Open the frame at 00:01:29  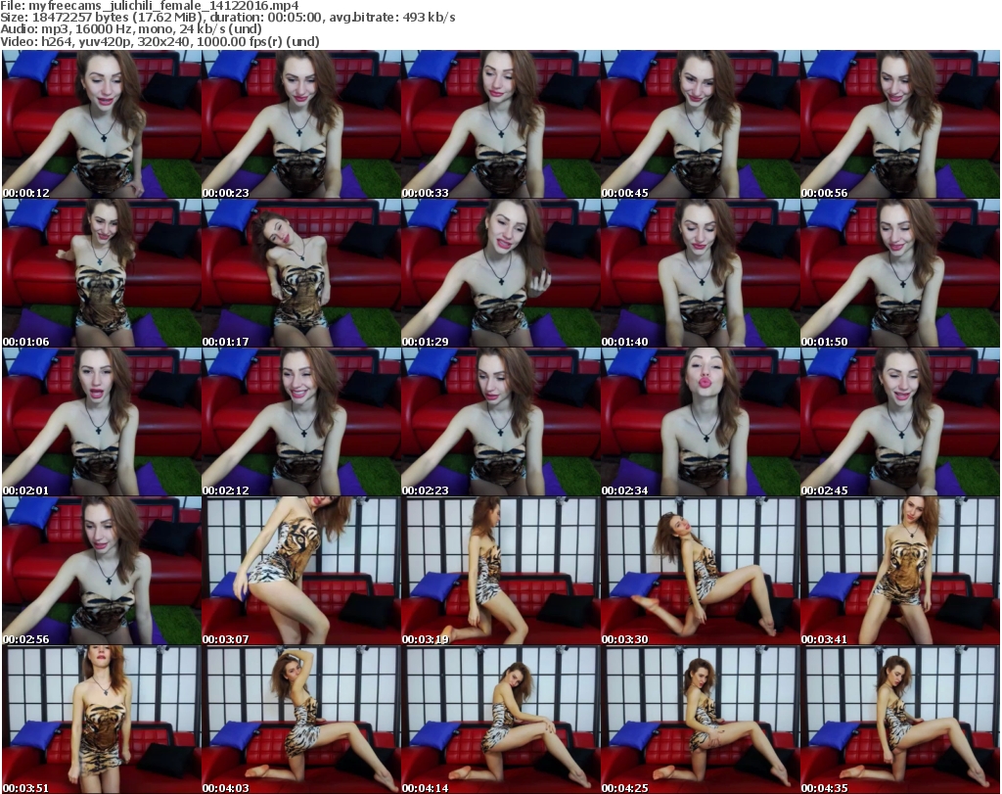[501, 273]
